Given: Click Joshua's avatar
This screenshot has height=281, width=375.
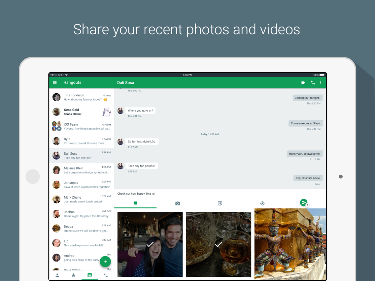Looking at the screenshot, I should (56, 214).
